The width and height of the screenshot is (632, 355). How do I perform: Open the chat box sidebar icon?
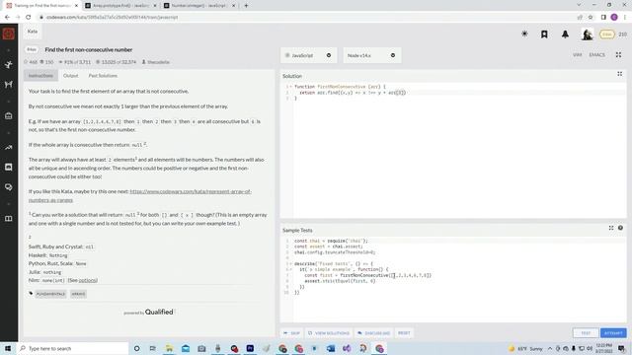(9, 167)
